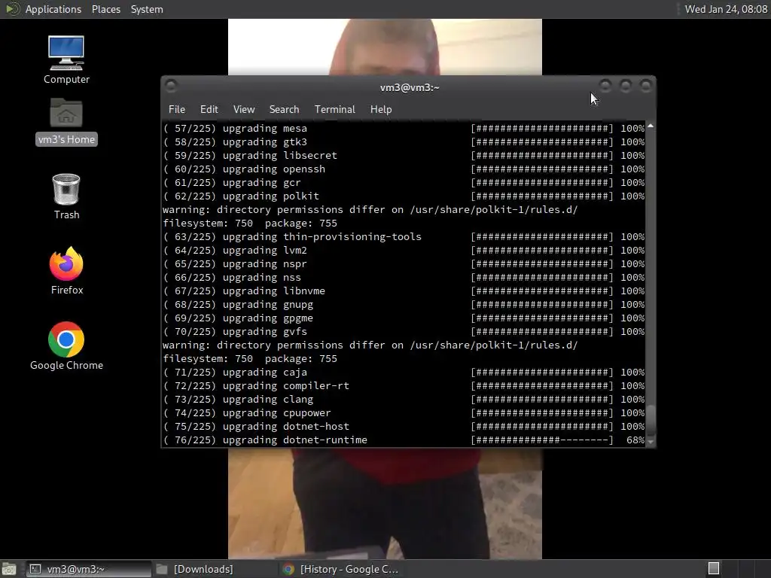Click the terminal scrollbar down arrow

point(651,441)
